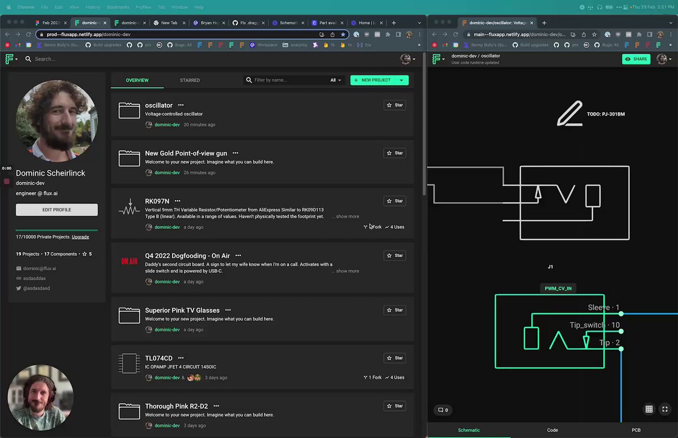Click the ON AIR project logo
Image resolution: width=678 pixels, height=438 pixels.
coord(129,261)
